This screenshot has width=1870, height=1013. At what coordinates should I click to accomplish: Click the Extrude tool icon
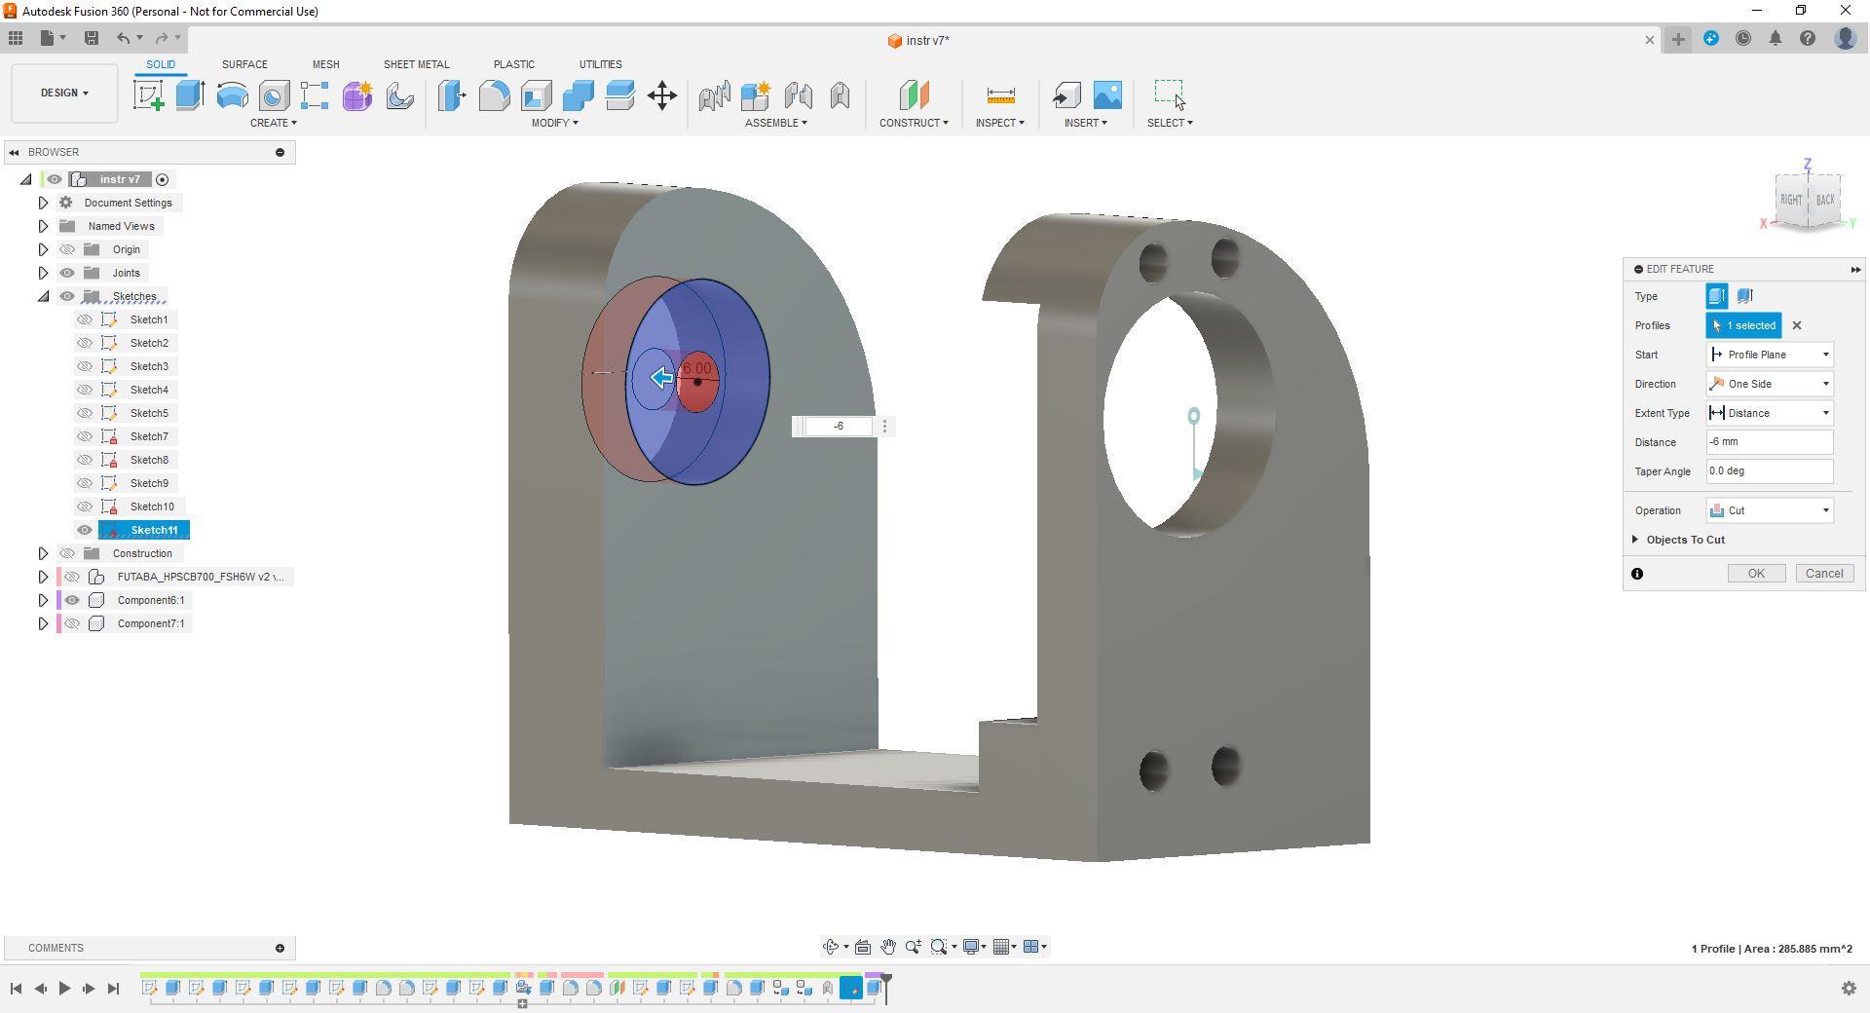tap(190, 95)
